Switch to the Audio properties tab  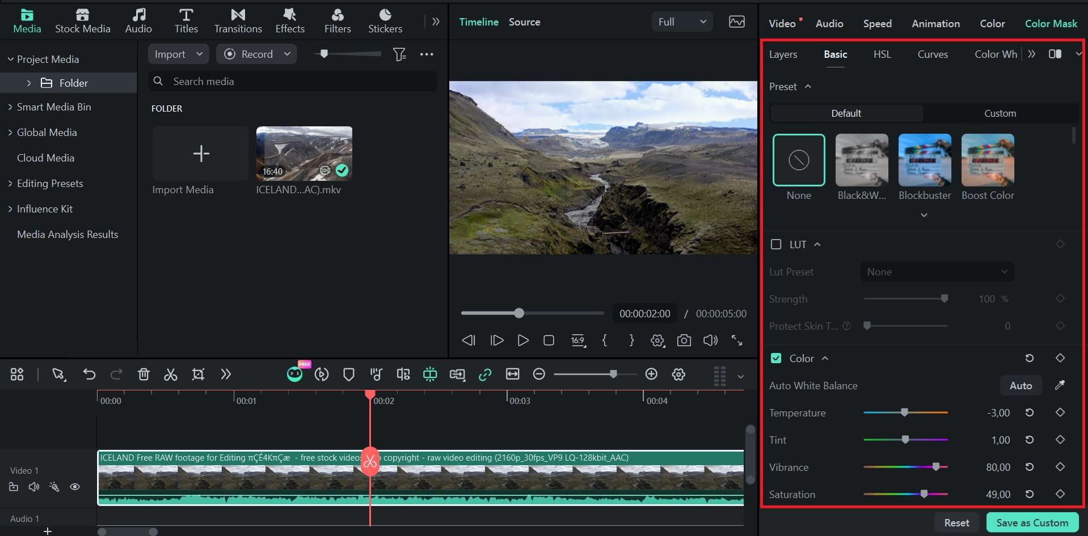point(829,23)
